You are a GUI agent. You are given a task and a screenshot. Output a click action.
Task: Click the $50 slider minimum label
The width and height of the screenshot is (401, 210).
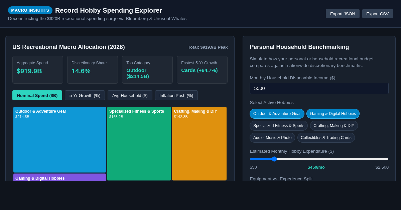(253, 167)
